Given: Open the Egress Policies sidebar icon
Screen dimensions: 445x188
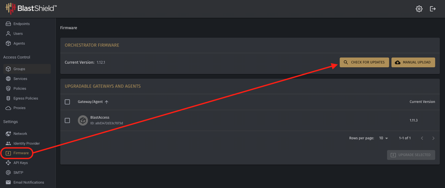Looking at the screenshot, I should pyautogui.click(x=8, y=98).
